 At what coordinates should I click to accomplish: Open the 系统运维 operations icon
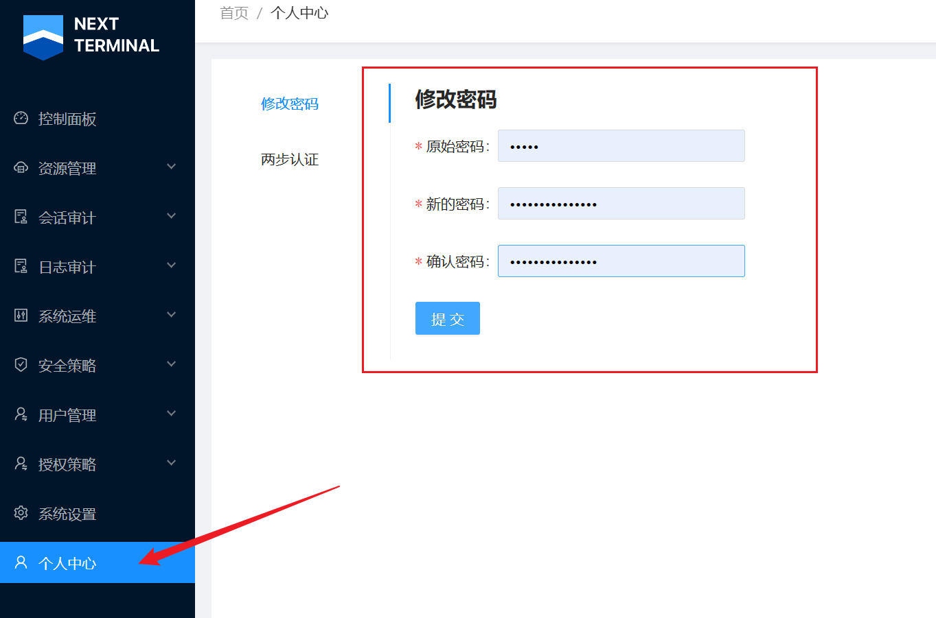pyautogui.click(x=21, y=316)
